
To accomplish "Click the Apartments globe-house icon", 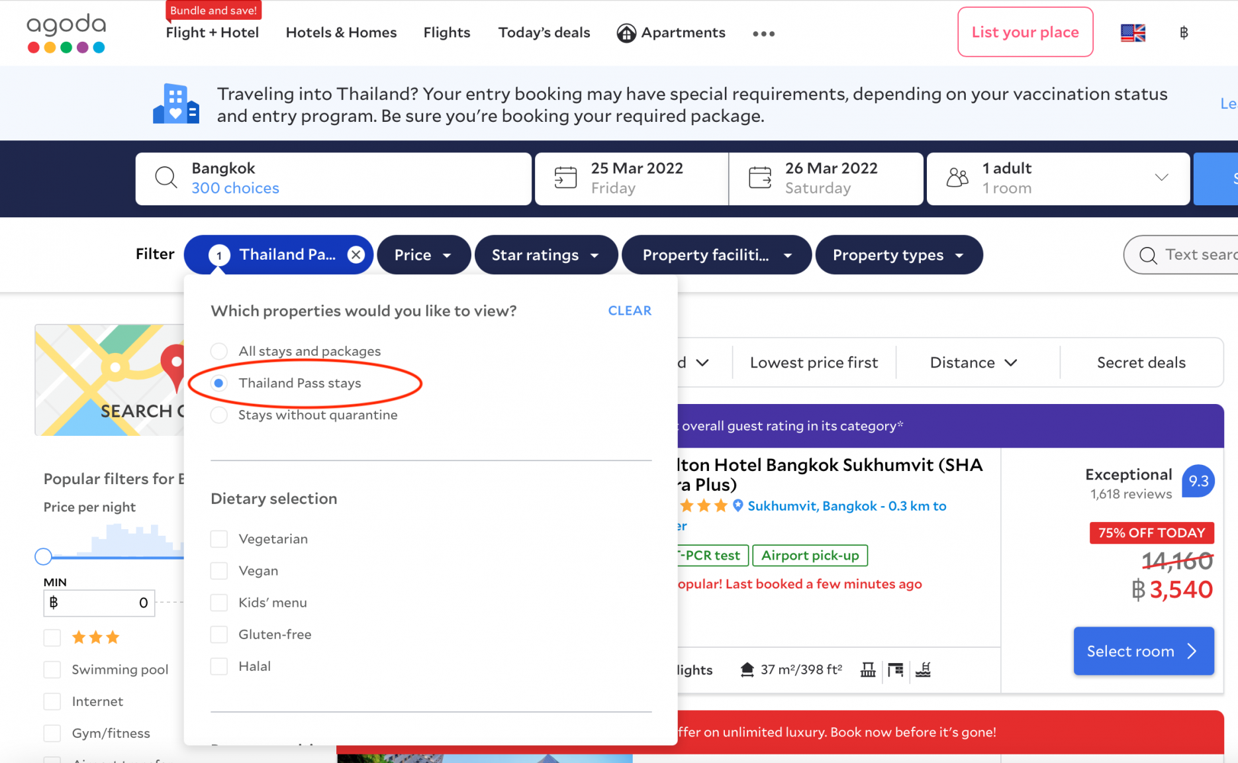I will tap(626, 32).
